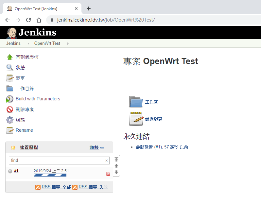Click the OpenWrt Test browser tab

[x=42, y=8]
